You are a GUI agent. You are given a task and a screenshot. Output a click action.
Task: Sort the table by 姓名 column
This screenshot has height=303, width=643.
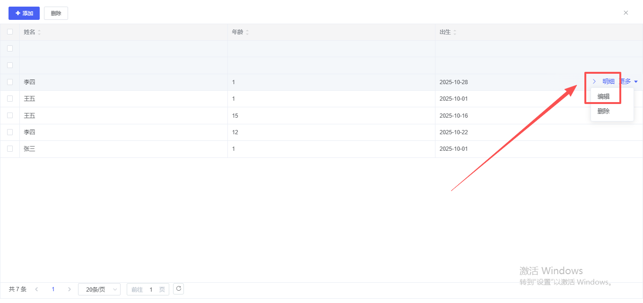[39, 32]
